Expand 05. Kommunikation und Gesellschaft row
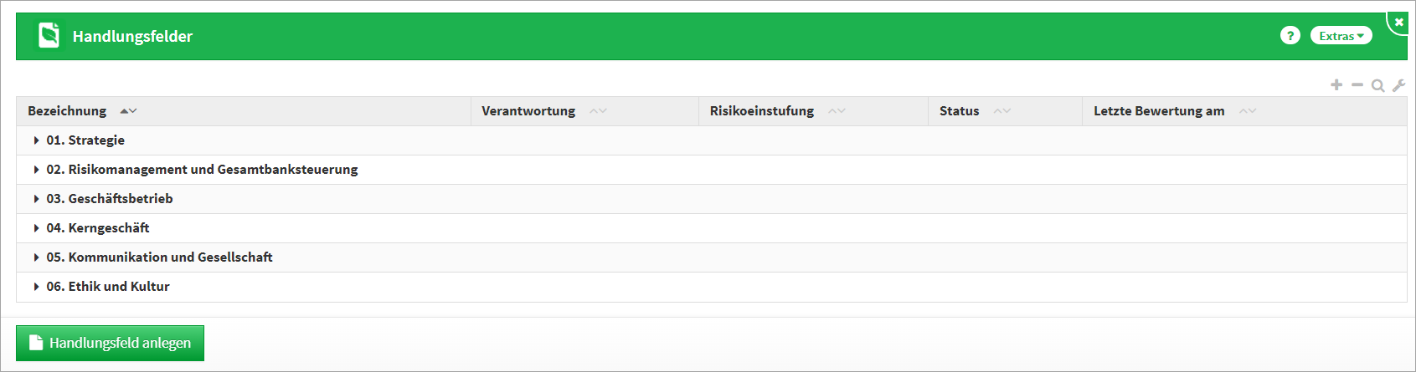This screenshot has height=372, width=1416. 37,257
